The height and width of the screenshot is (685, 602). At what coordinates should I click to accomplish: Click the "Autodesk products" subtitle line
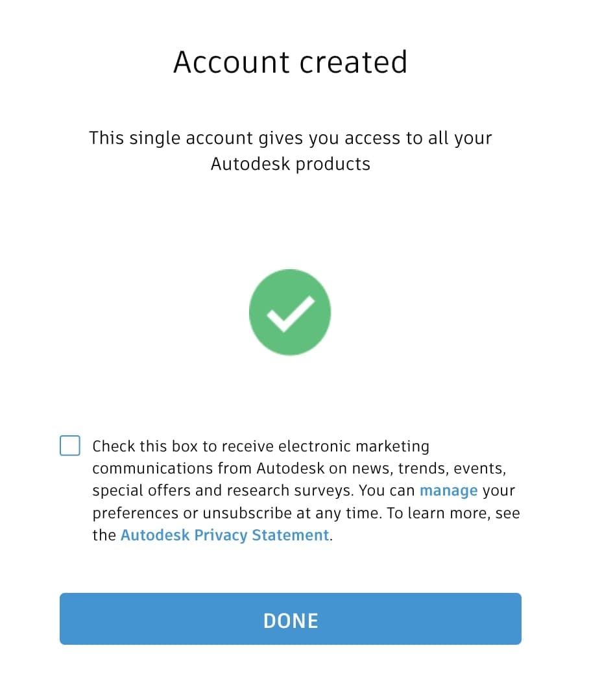[290, 163]
